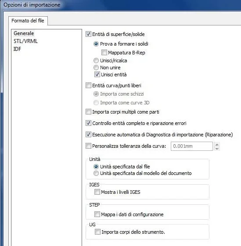Toggle Esecuzione automatica di Diagnostica di importazione
Viewport: 241px width, 246px height.
pos(88,135)
